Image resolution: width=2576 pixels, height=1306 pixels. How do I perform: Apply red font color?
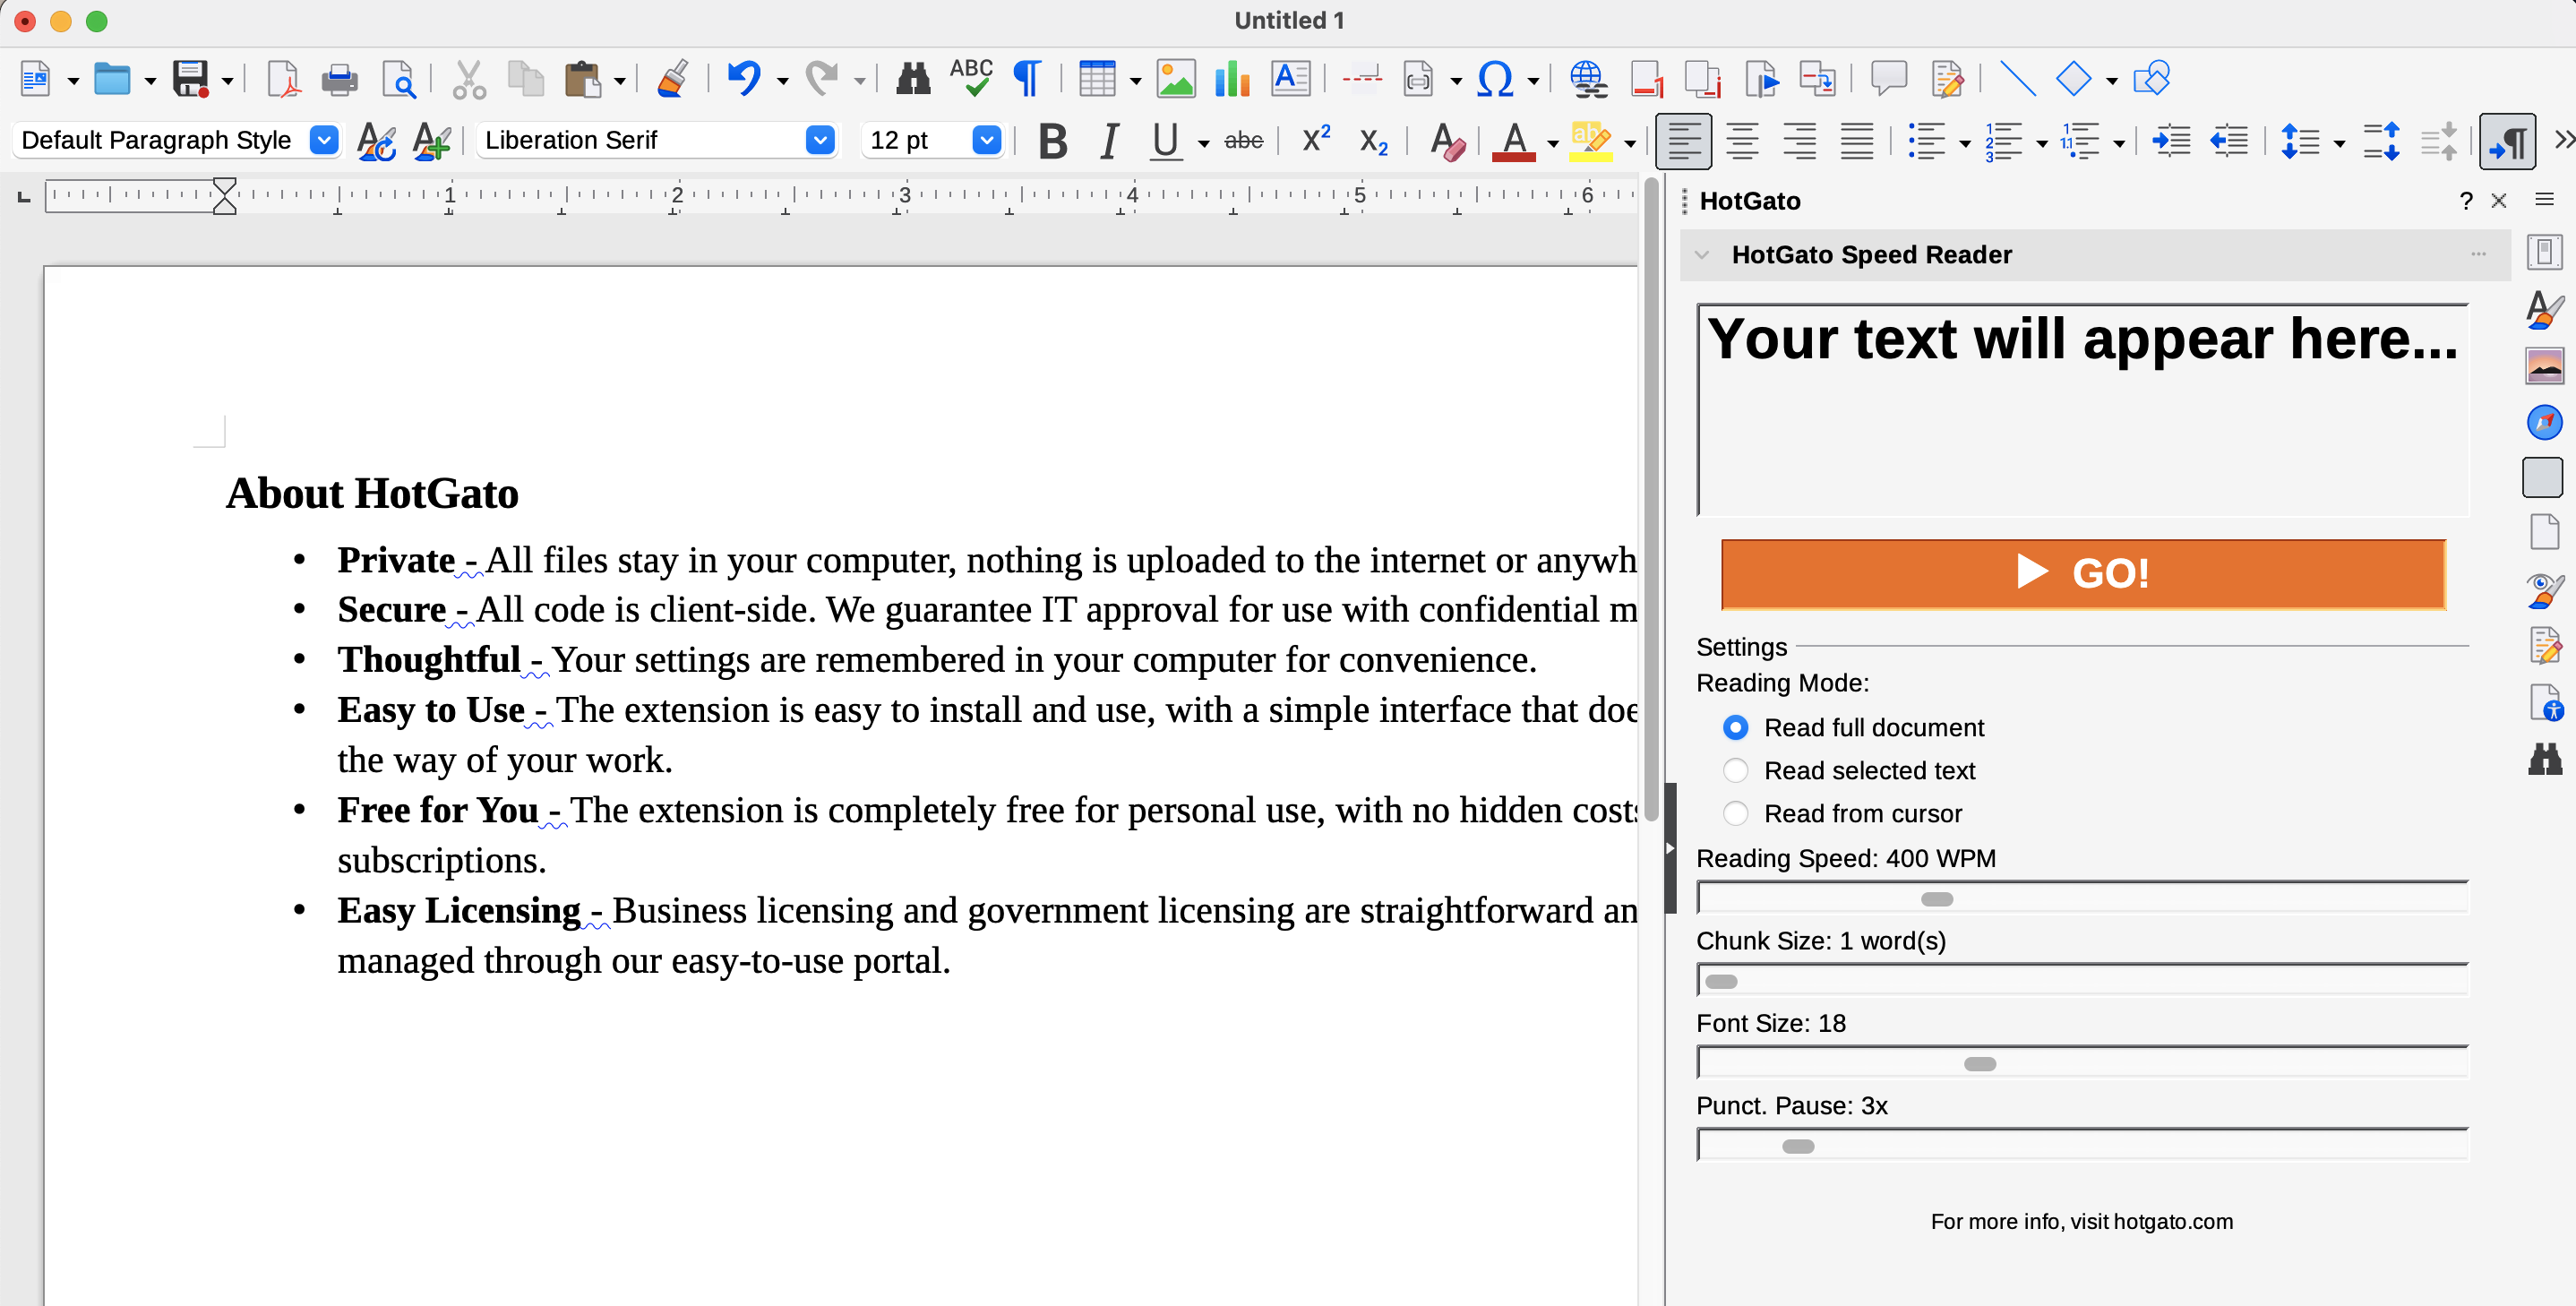tap(1514, 141)
